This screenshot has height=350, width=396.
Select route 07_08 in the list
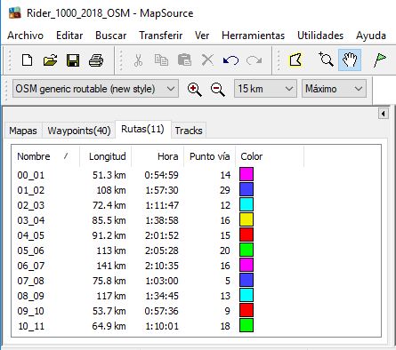(31, 281)
